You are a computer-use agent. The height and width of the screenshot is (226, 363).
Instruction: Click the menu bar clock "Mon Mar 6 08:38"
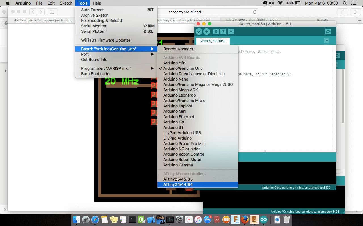click(x=322, y=3)
